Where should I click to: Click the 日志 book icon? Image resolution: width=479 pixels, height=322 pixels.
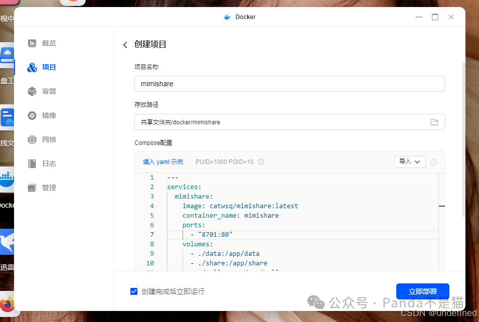32,164
